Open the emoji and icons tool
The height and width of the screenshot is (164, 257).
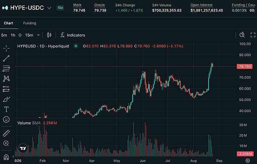tap(6, 120)
